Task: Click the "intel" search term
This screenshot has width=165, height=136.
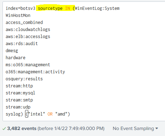Action: [x=36, y=114]
